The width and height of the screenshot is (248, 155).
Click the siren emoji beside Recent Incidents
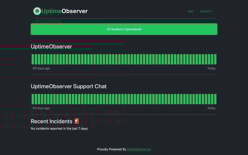77,121
